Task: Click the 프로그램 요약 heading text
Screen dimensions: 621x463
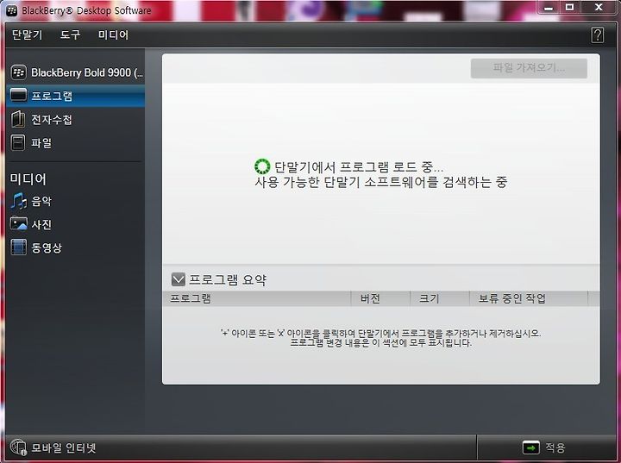Action: click(x=228, y=280)
